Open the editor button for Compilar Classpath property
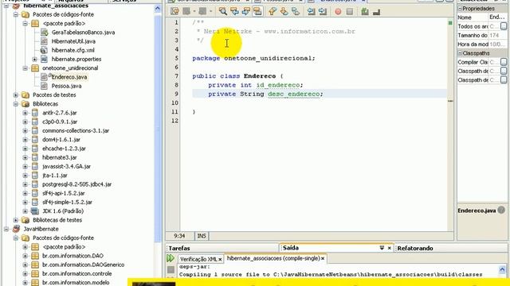Image resolution: width=510 pixels, height=286 pixels. [x=504, y=62]
